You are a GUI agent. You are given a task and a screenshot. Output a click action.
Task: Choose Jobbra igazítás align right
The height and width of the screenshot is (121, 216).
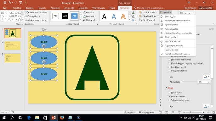click(178, 25)
